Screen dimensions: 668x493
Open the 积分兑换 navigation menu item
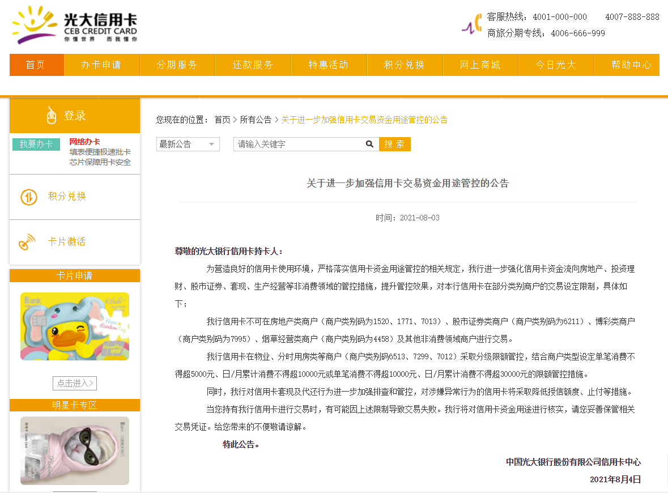405,65
